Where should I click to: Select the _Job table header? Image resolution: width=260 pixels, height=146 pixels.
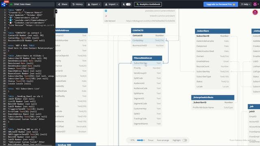coord(254,106)
